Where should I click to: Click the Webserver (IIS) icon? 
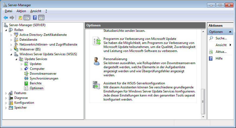click(16, 49)
